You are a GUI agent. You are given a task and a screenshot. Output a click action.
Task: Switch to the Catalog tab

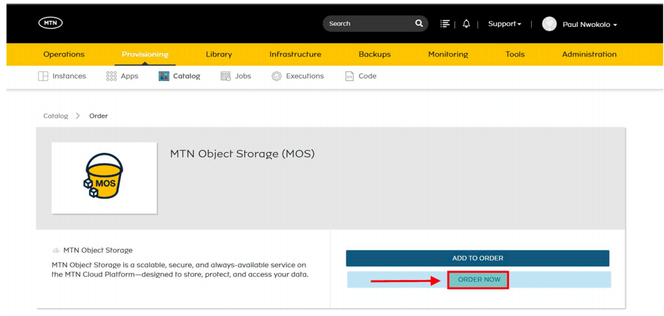click(179, 76)
